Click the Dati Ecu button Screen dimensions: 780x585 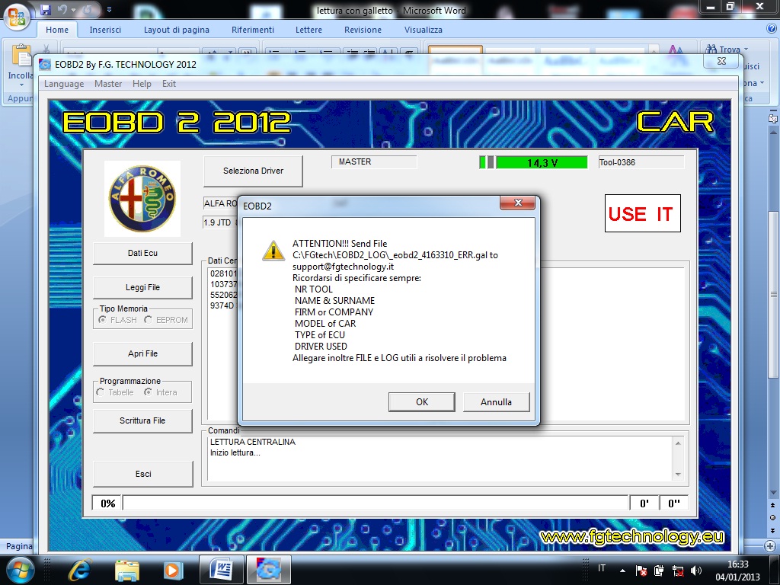click(142, 253)
